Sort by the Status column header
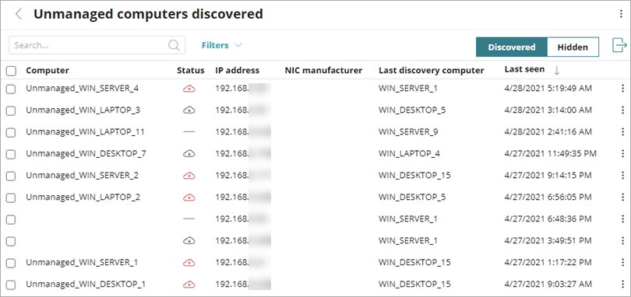 [191, 70]
